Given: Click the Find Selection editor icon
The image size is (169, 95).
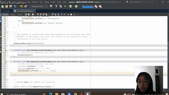Looking at the screenshot, I should (x=38, y=15).
